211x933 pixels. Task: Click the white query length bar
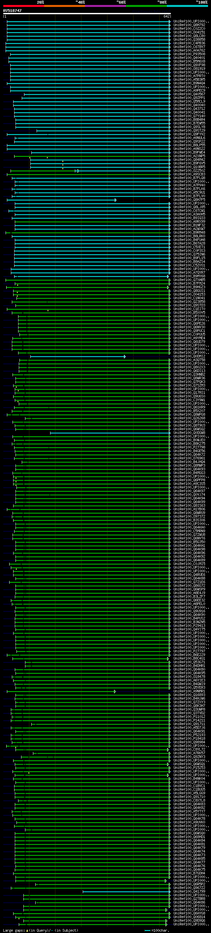point(87,13)
